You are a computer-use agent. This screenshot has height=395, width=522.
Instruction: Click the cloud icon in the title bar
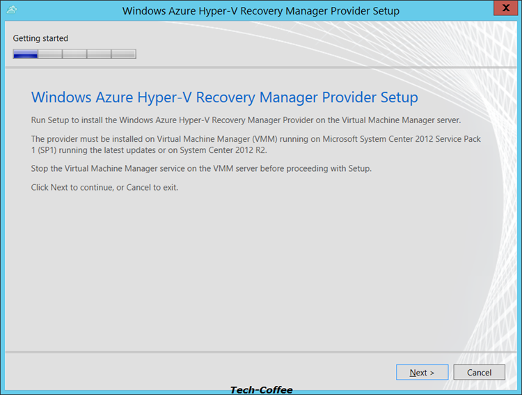click(x=12, y=10)
